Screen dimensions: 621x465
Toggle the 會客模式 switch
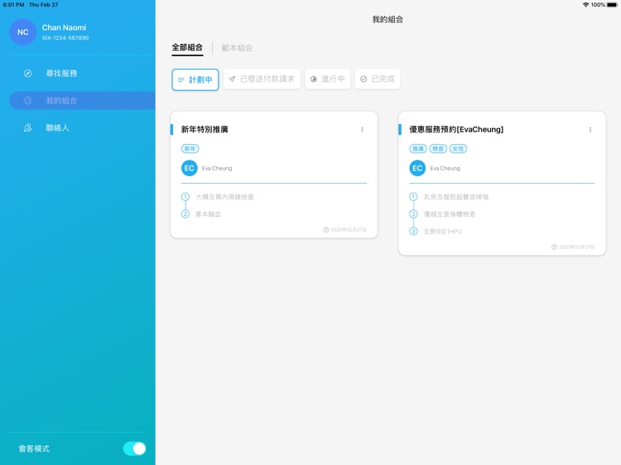pos(135,448)
